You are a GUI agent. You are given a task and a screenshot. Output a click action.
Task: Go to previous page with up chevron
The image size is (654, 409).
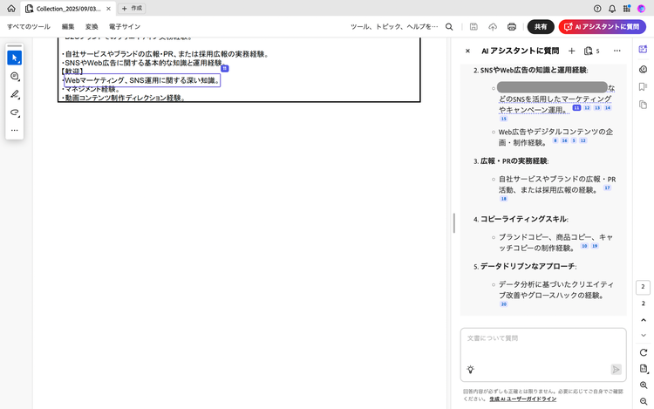click(643, 320)
